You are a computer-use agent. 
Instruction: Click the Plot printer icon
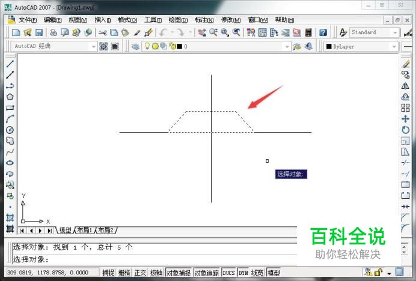point(54,32)
